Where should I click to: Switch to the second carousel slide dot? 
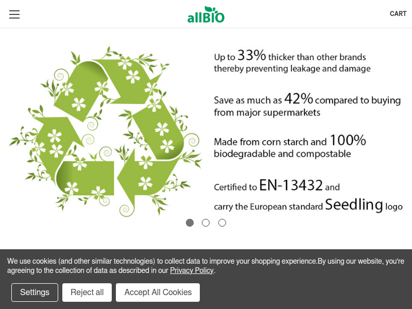(x=206, y=223)
